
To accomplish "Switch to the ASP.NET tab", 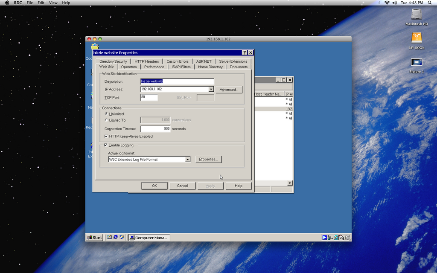I will (204, 61).
